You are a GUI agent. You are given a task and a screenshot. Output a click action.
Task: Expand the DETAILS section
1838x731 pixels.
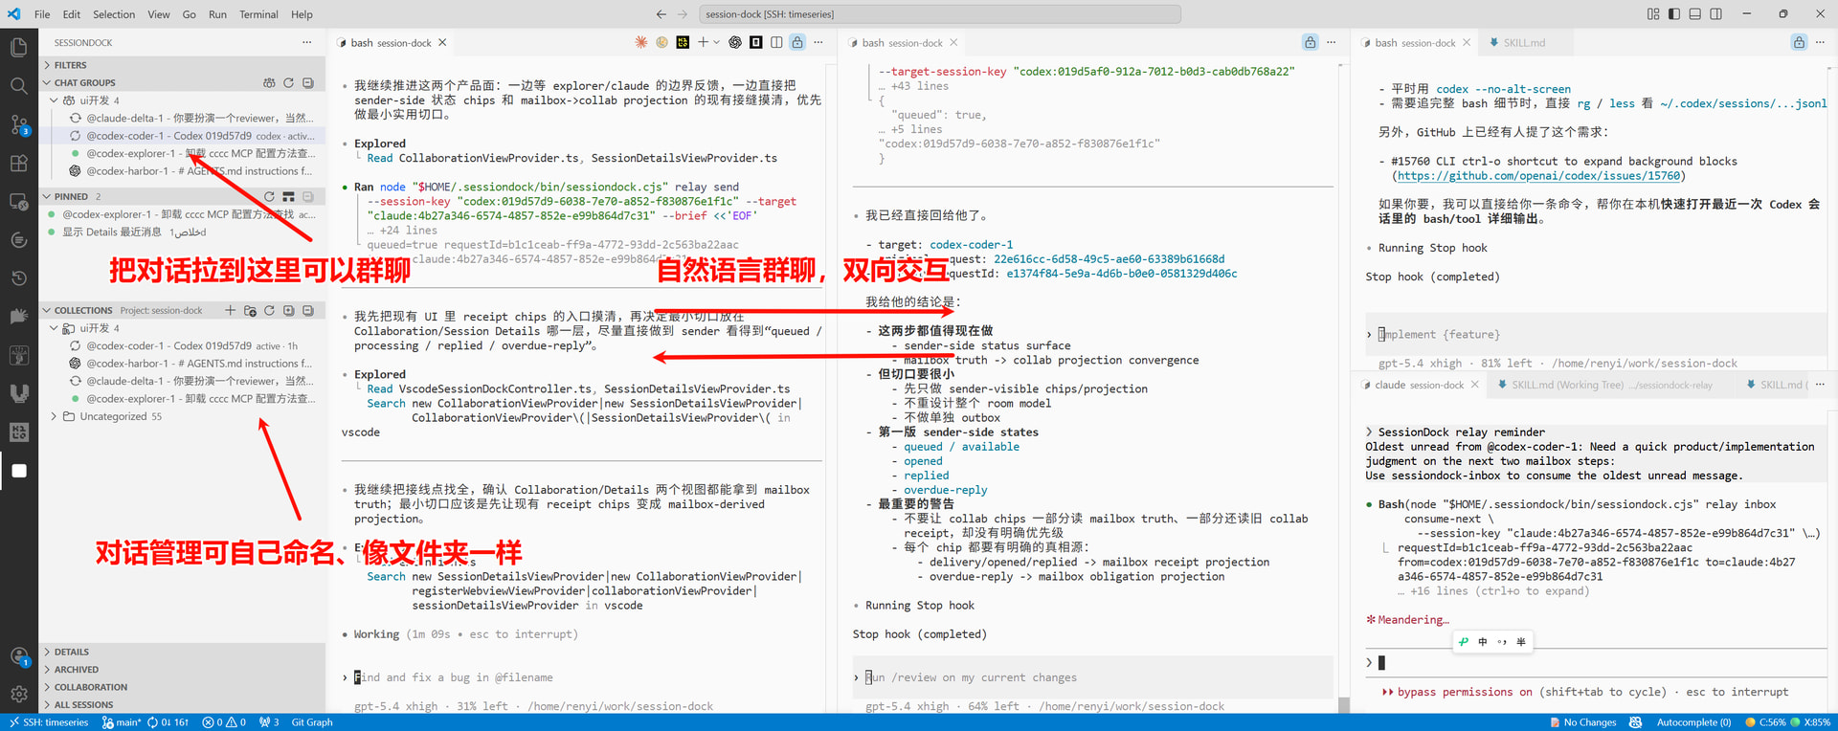(x=182, y=652)
